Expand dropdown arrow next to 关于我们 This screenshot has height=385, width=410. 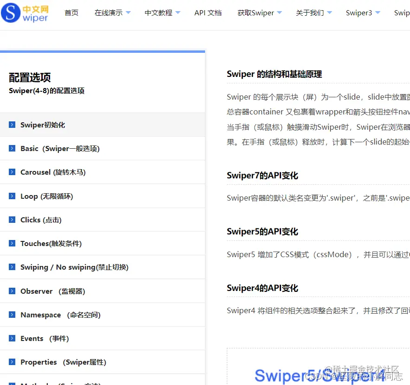coord(329,13)
